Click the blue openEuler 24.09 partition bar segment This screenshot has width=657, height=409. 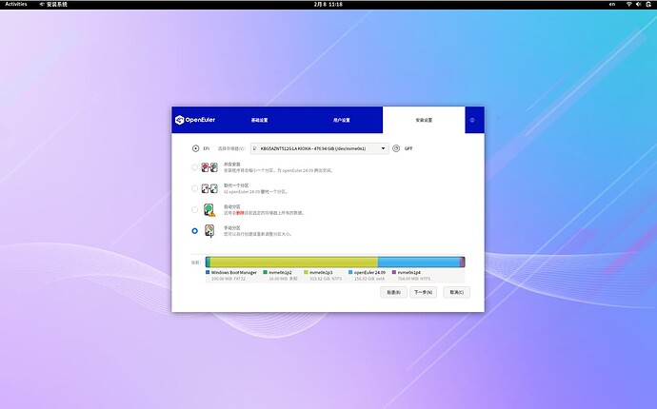(418, 262)
